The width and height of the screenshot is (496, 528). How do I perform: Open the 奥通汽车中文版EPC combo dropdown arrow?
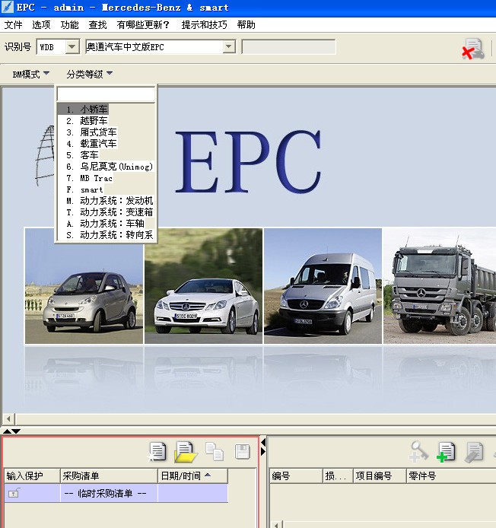229,47
